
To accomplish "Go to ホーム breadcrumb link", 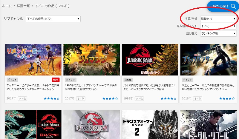I will 7,6.
